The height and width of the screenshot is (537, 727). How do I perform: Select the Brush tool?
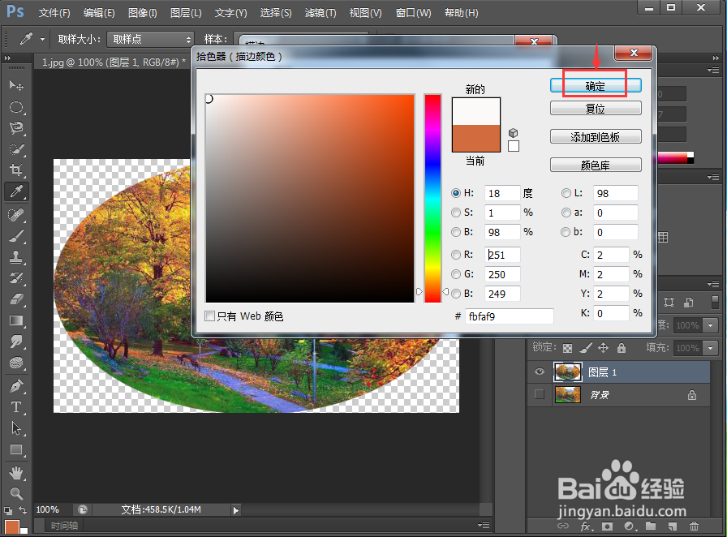(16, 236)
